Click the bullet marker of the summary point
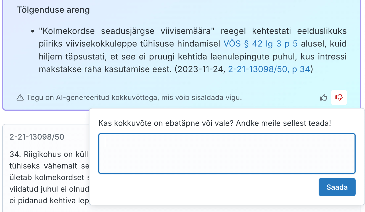365x212 pixels. 32,31
